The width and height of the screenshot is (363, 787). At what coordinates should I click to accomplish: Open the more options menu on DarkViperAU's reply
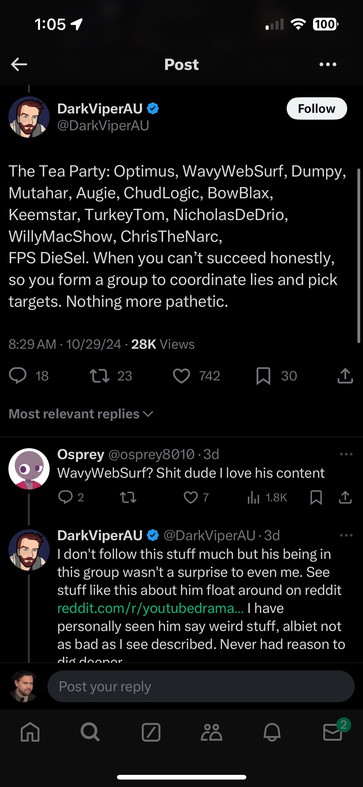346,535
